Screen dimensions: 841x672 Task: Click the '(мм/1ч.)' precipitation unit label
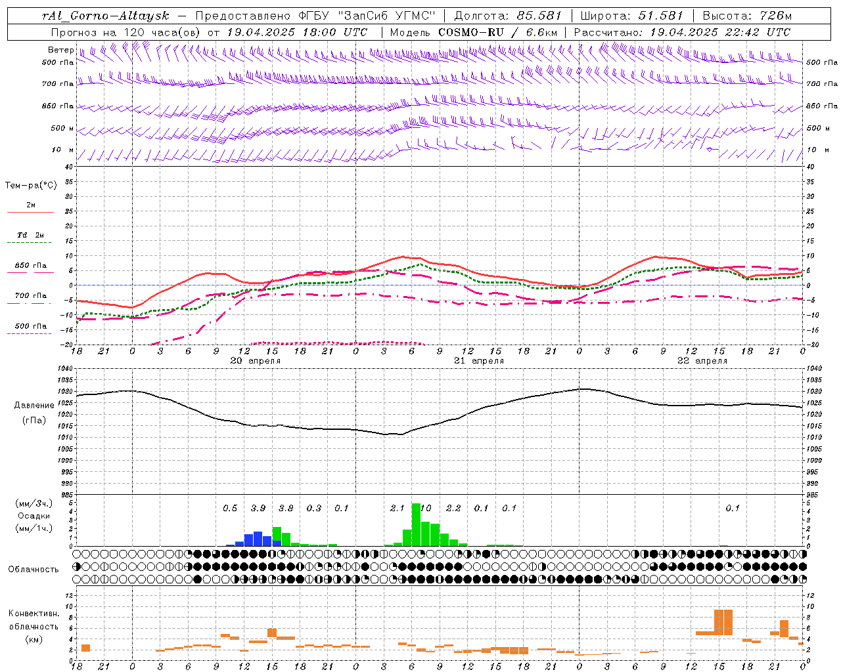(x=34, y=528)
